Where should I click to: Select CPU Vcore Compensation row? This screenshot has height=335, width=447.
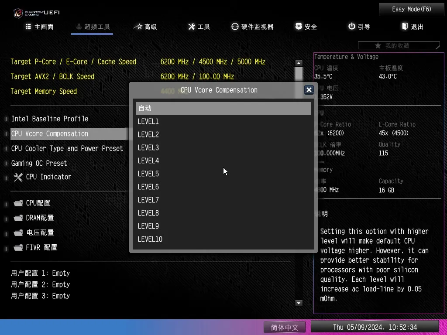(69, 133)
